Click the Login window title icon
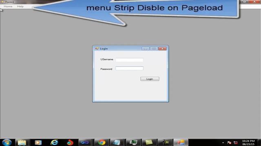This screenshot has width=261, height=146. pos(97,49)
